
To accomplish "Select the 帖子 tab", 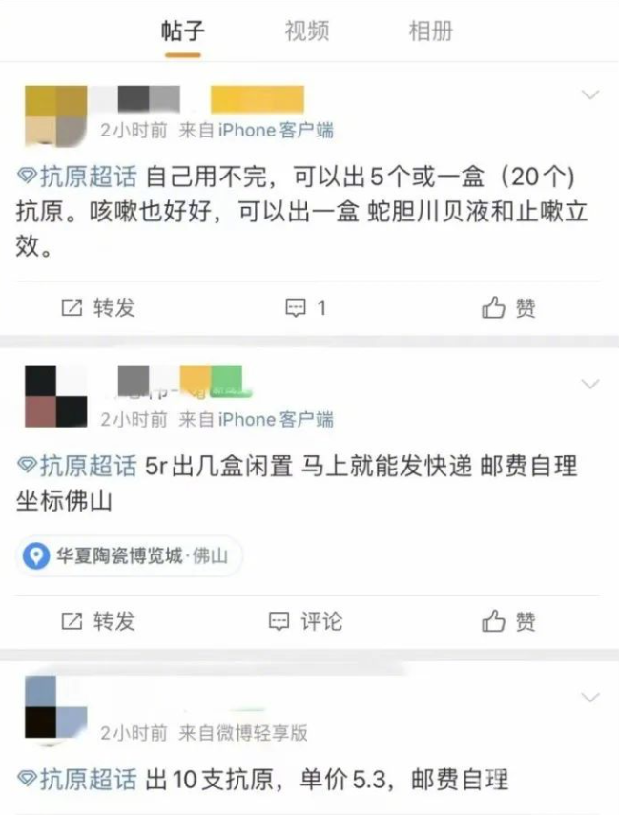I will pos(183,31).
